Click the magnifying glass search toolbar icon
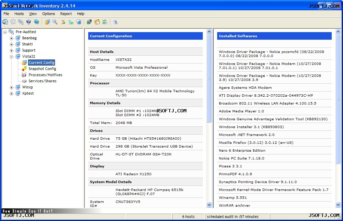Image resolution: width=343 pixels, height=221 pixels. click(x=55, y=22)
